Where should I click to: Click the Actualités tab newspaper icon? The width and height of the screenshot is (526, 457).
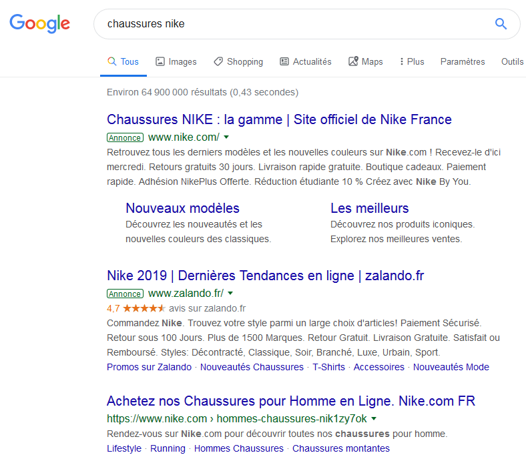pos(284,61)
